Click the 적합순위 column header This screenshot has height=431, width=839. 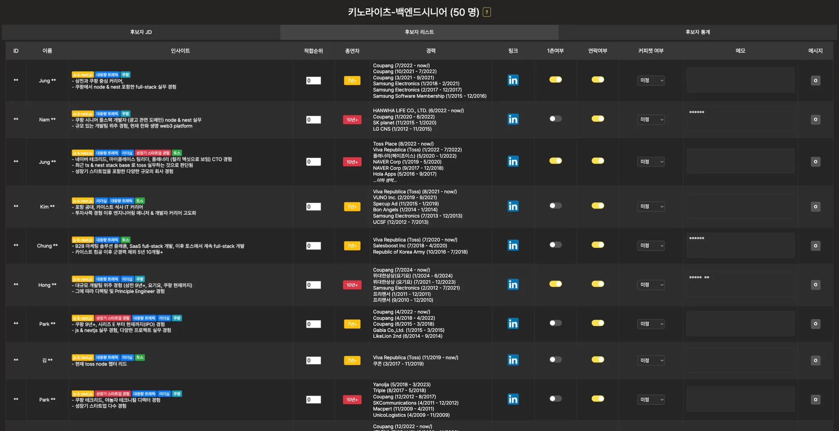[313, 51]
